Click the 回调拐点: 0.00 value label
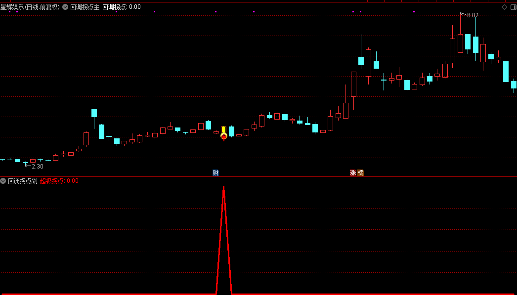Screen dimensions: 517x295 click(121, 7)
